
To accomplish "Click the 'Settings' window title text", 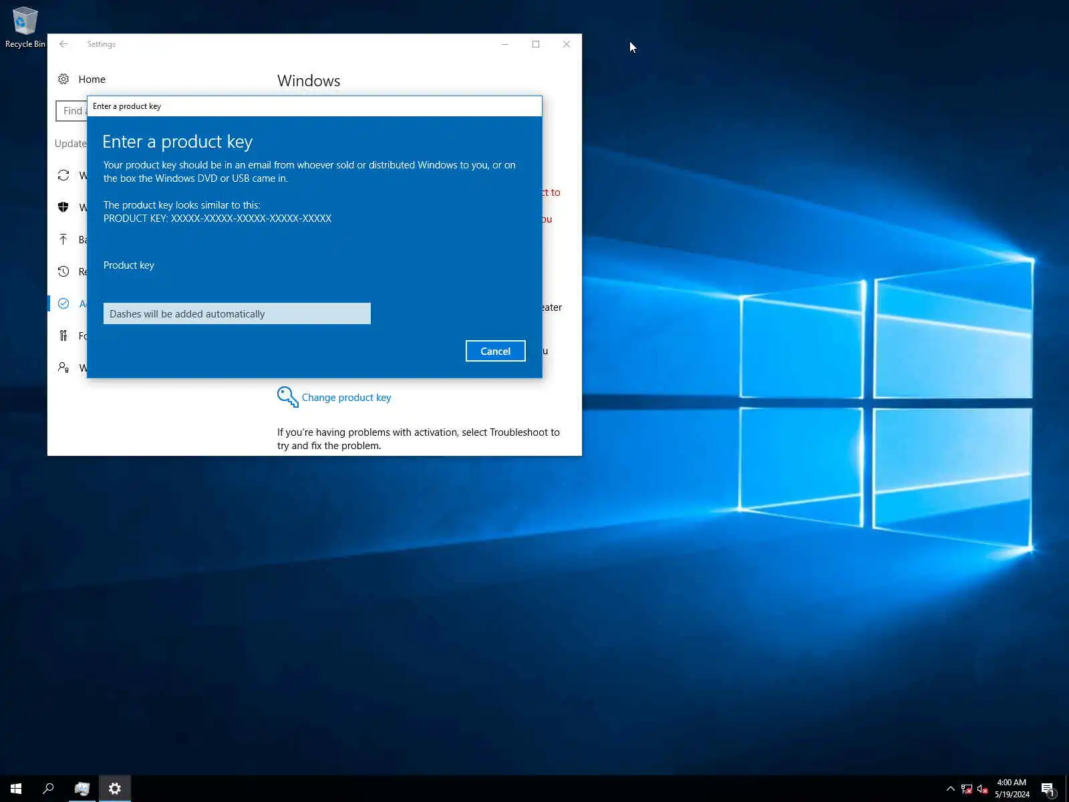I will click(x=101, y=44).
